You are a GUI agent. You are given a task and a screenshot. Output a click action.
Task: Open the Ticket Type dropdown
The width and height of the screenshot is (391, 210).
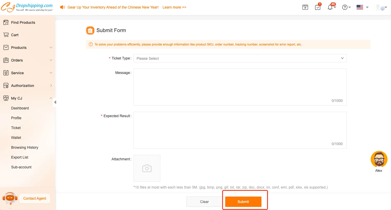[x=240, y=58]
